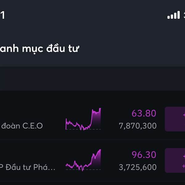Open the 'Danh mục đầu tư' header title
Screen dimensions: 185x185
click(x=39, y=49)
